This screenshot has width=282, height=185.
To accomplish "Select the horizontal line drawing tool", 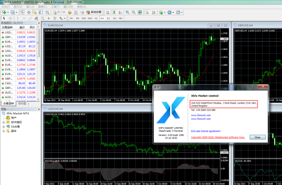I will pos(24,18).
